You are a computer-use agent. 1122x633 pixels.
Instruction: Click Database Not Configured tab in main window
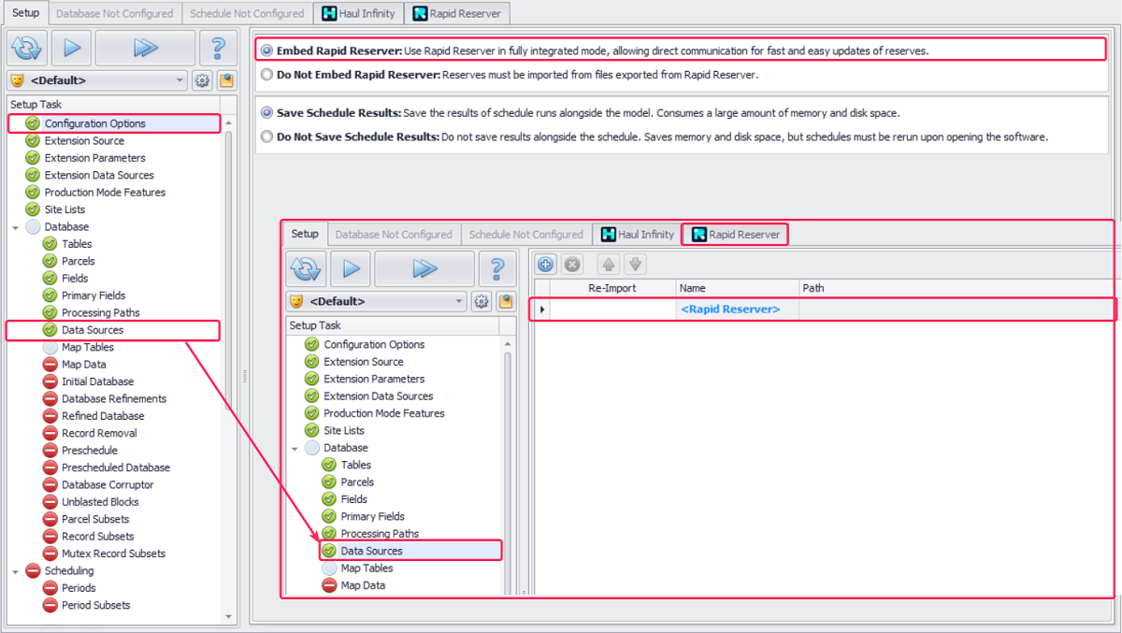coord(114,14)
